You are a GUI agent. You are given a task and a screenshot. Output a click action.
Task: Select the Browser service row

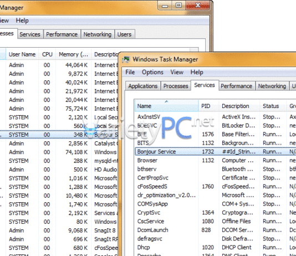[215, 160]
